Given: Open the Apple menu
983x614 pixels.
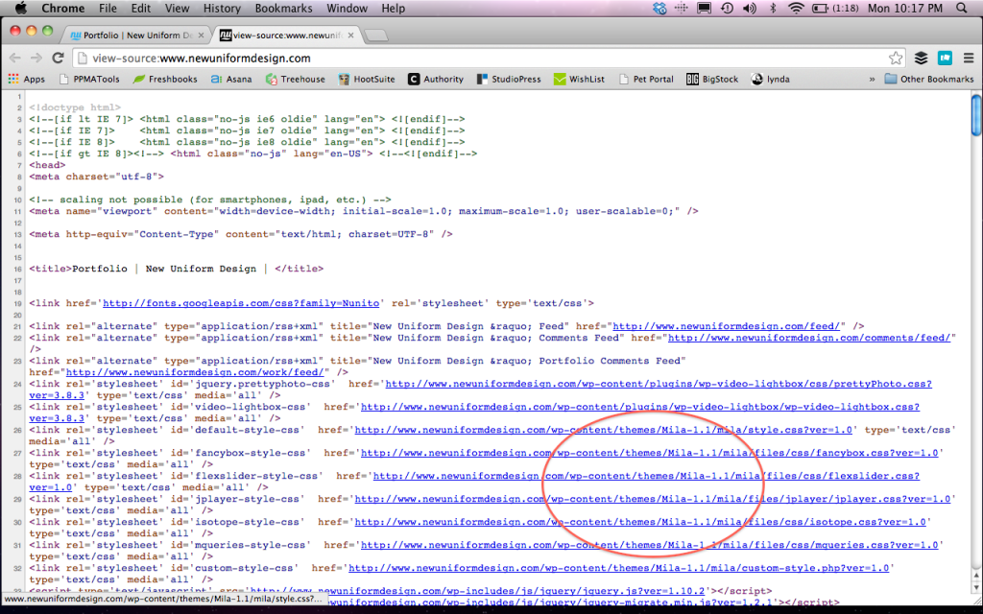Looking at the screenshot, I should pos(21,8).
